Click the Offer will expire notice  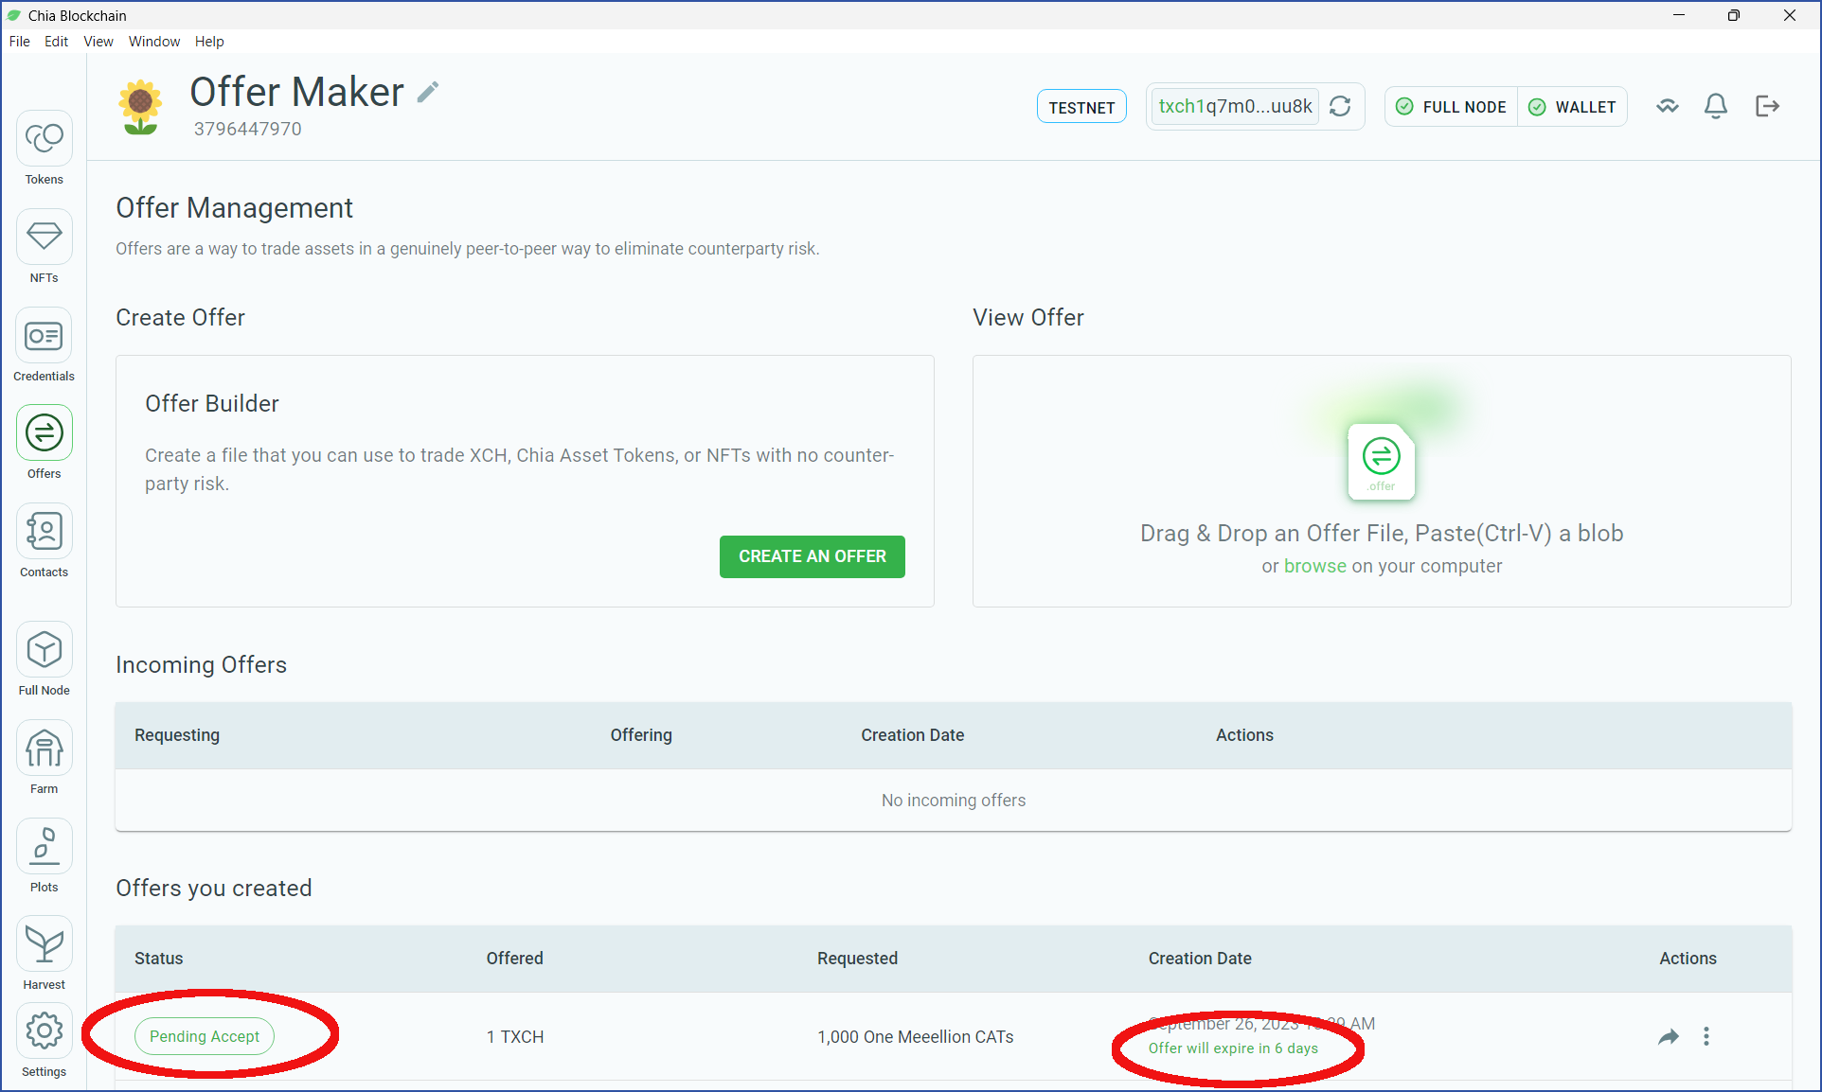tap(1233, 1048)
